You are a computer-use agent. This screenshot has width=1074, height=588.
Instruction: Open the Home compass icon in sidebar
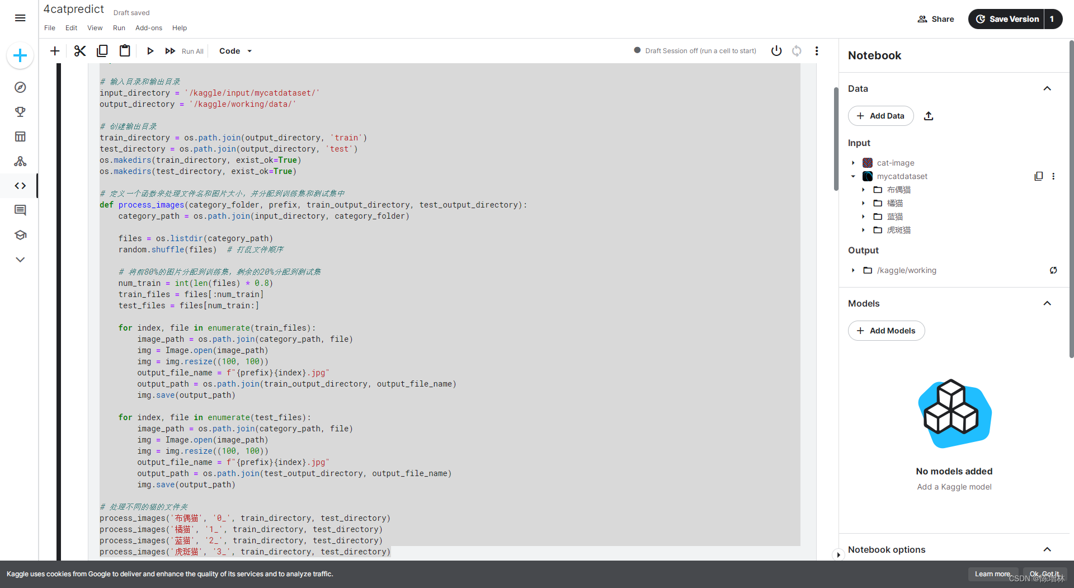coord(20,87)
